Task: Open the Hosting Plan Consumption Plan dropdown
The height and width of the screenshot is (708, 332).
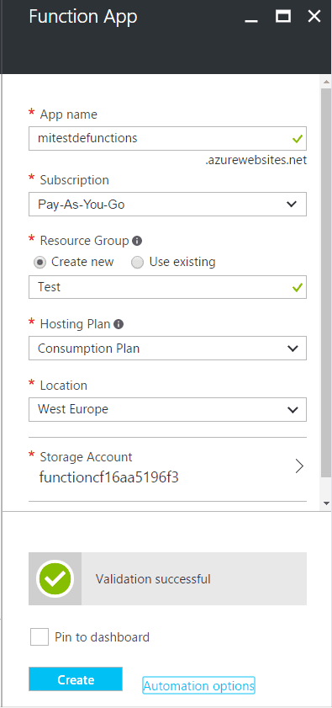Action: tap(167, 349)
